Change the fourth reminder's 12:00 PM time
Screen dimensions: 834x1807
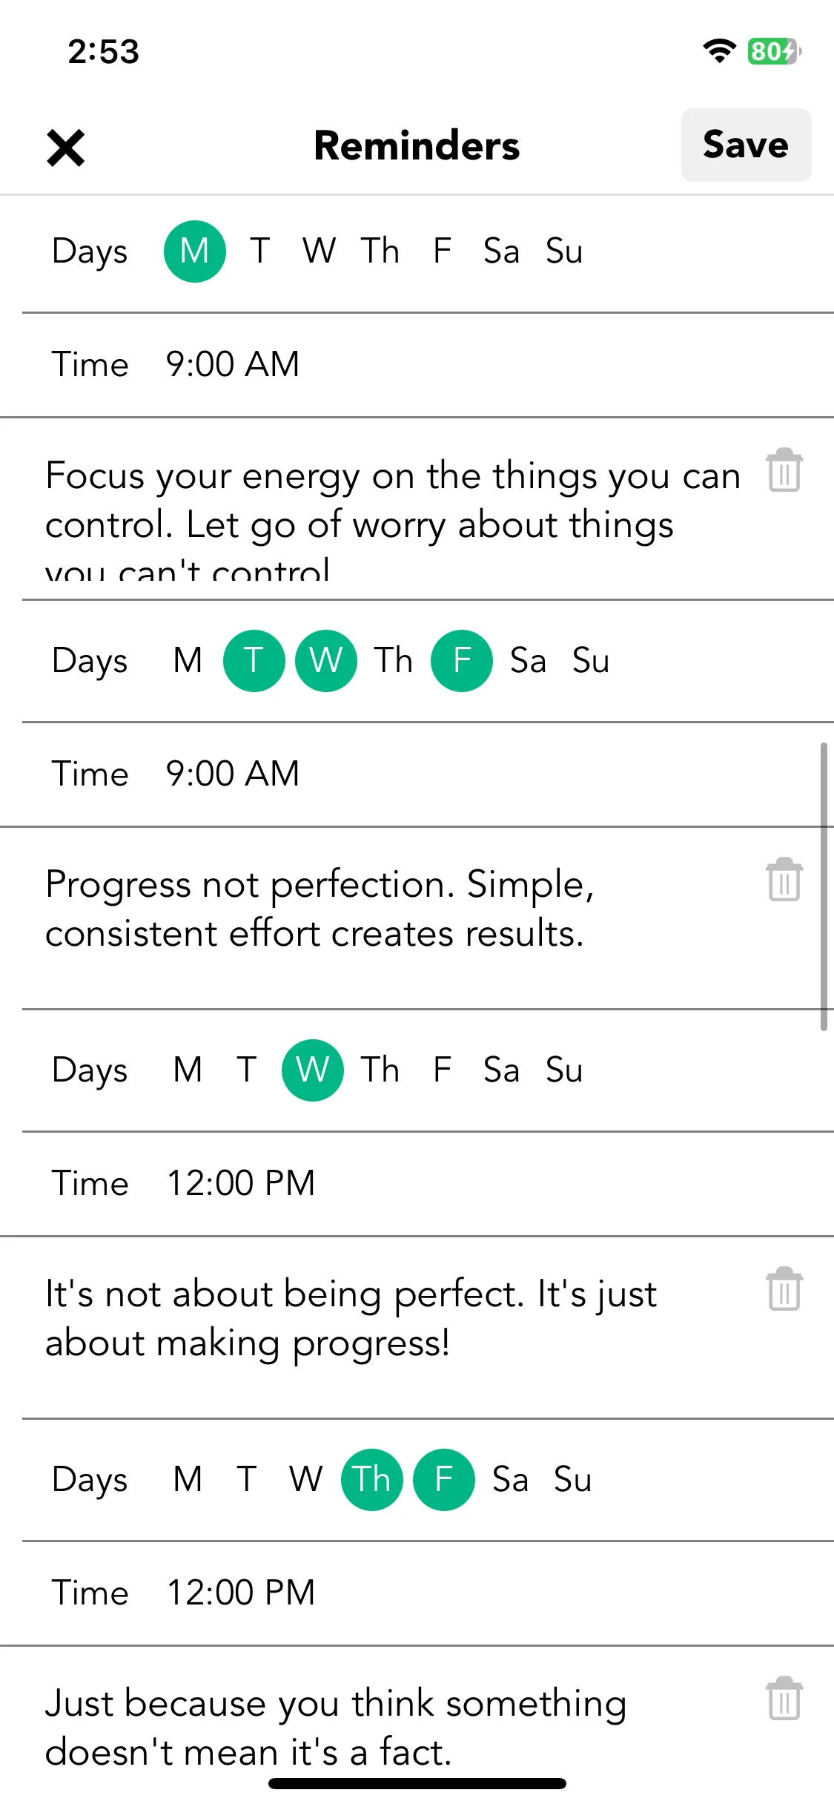coord(241,1593)
